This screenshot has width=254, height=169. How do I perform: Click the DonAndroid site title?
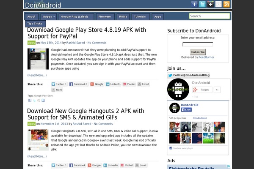(43, 5)
